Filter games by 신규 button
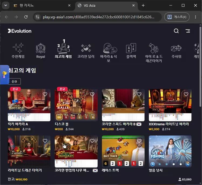Viewport: 202px width, 185px height. tap(14, 81)
